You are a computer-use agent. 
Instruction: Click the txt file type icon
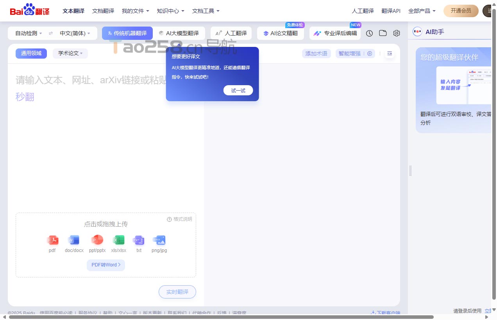139,240
